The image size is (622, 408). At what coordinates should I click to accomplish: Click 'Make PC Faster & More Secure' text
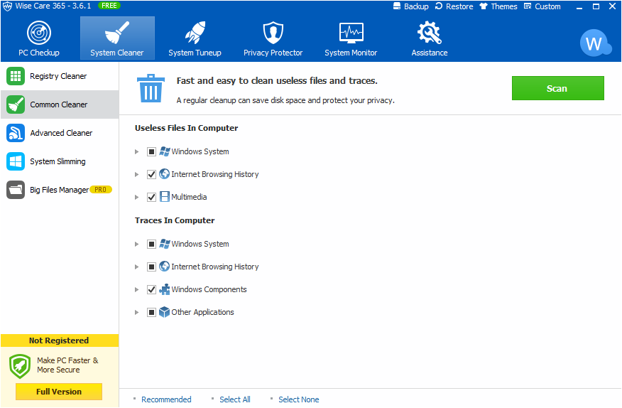[x=67, y=365]
